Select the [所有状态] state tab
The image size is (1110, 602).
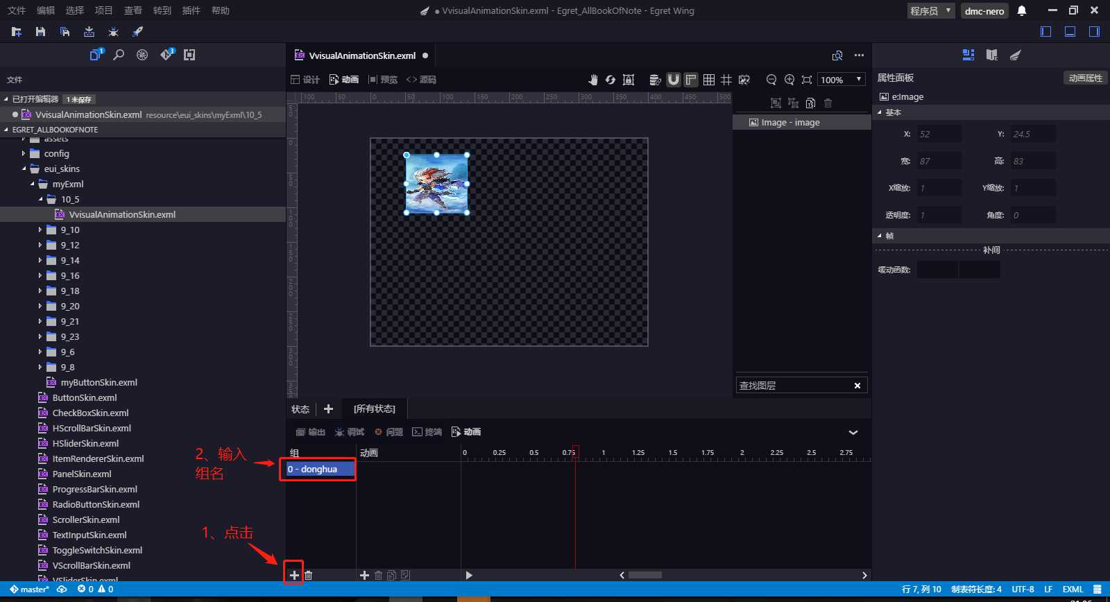pyautogui.click(x=375, y=409)
